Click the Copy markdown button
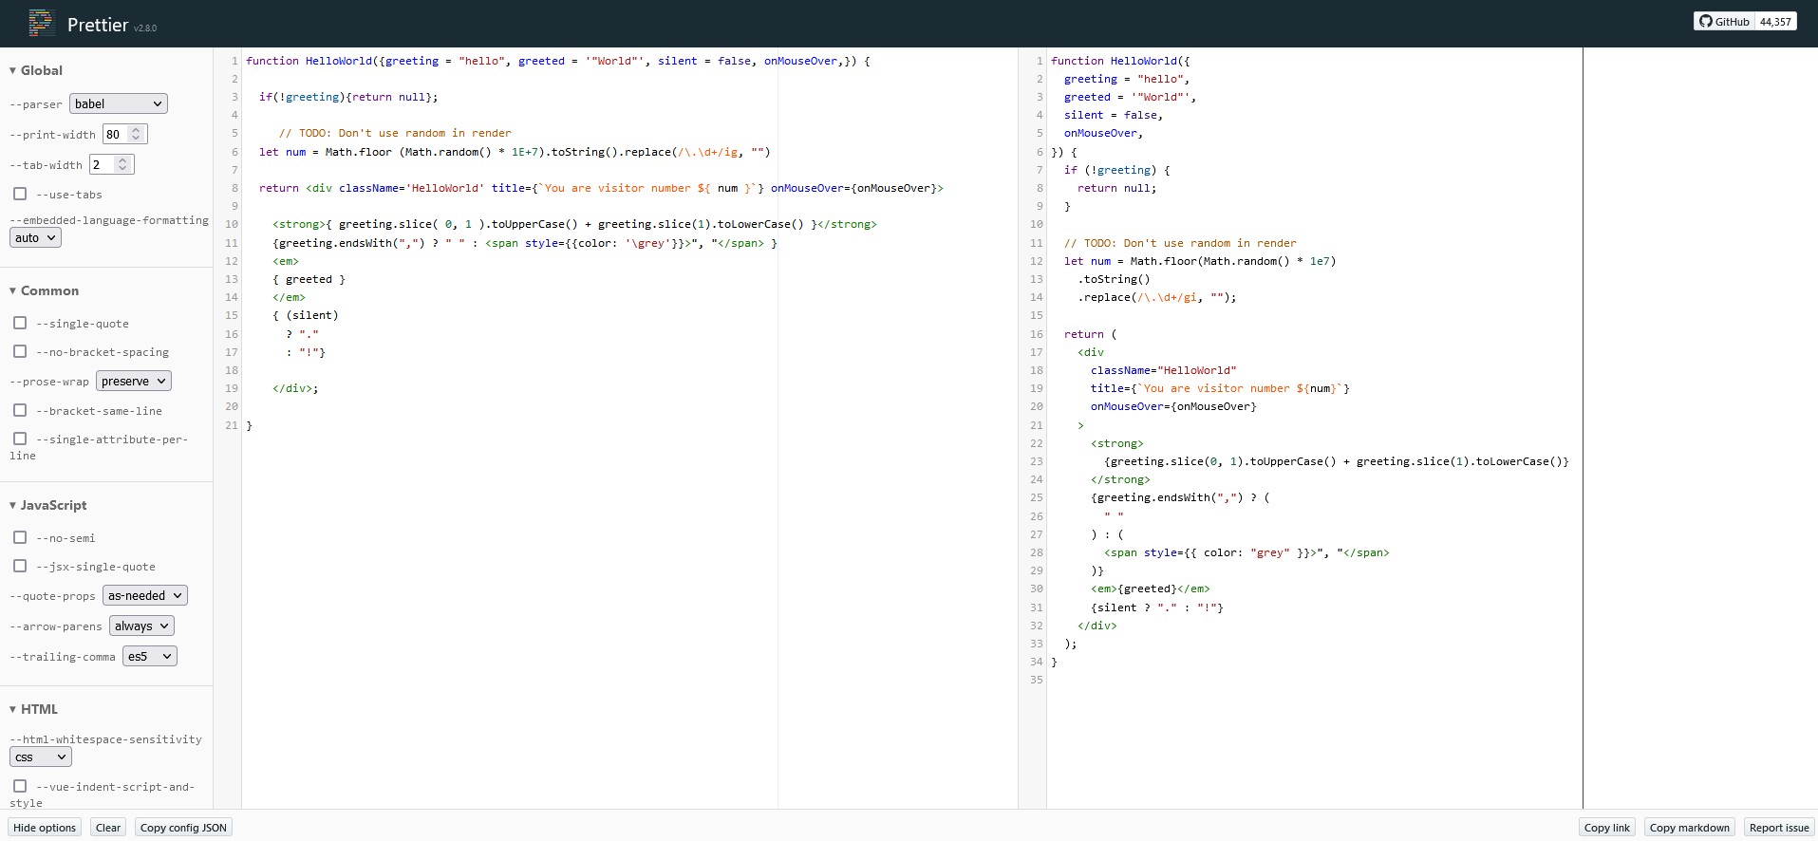The width and height of the screenshot is (1818, 841). 1689,828
